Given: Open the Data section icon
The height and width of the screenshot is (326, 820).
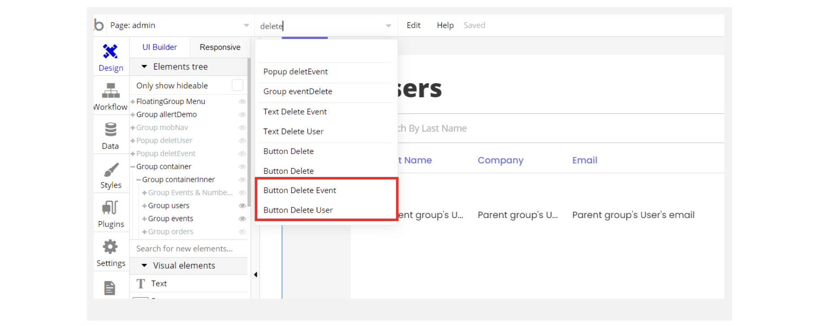Looking at the screenshot, I should click(x=110, y=130).
